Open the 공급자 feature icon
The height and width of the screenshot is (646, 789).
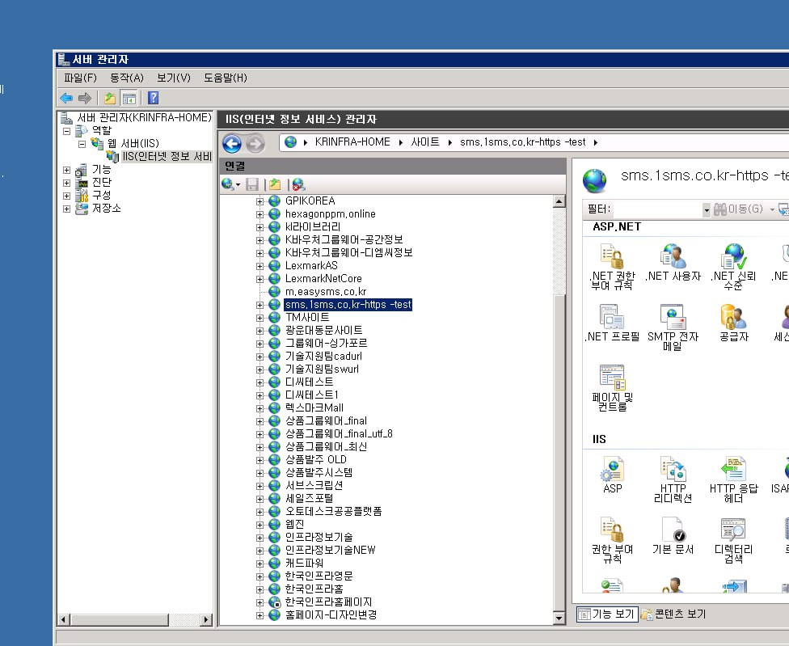click(733, 317)
